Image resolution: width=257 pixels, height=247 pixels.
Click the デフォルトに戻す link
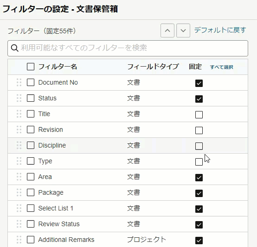coord(220,30)
